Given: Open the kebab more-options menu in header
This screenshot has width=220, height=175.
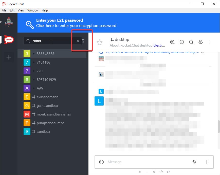Looking at the screenshot, I should pos(210,42).
